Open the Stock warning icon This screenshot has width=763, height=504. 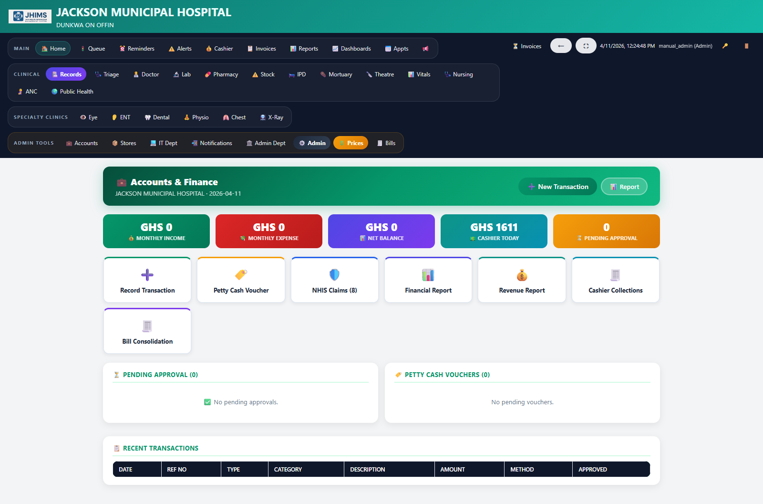[254, 74]
